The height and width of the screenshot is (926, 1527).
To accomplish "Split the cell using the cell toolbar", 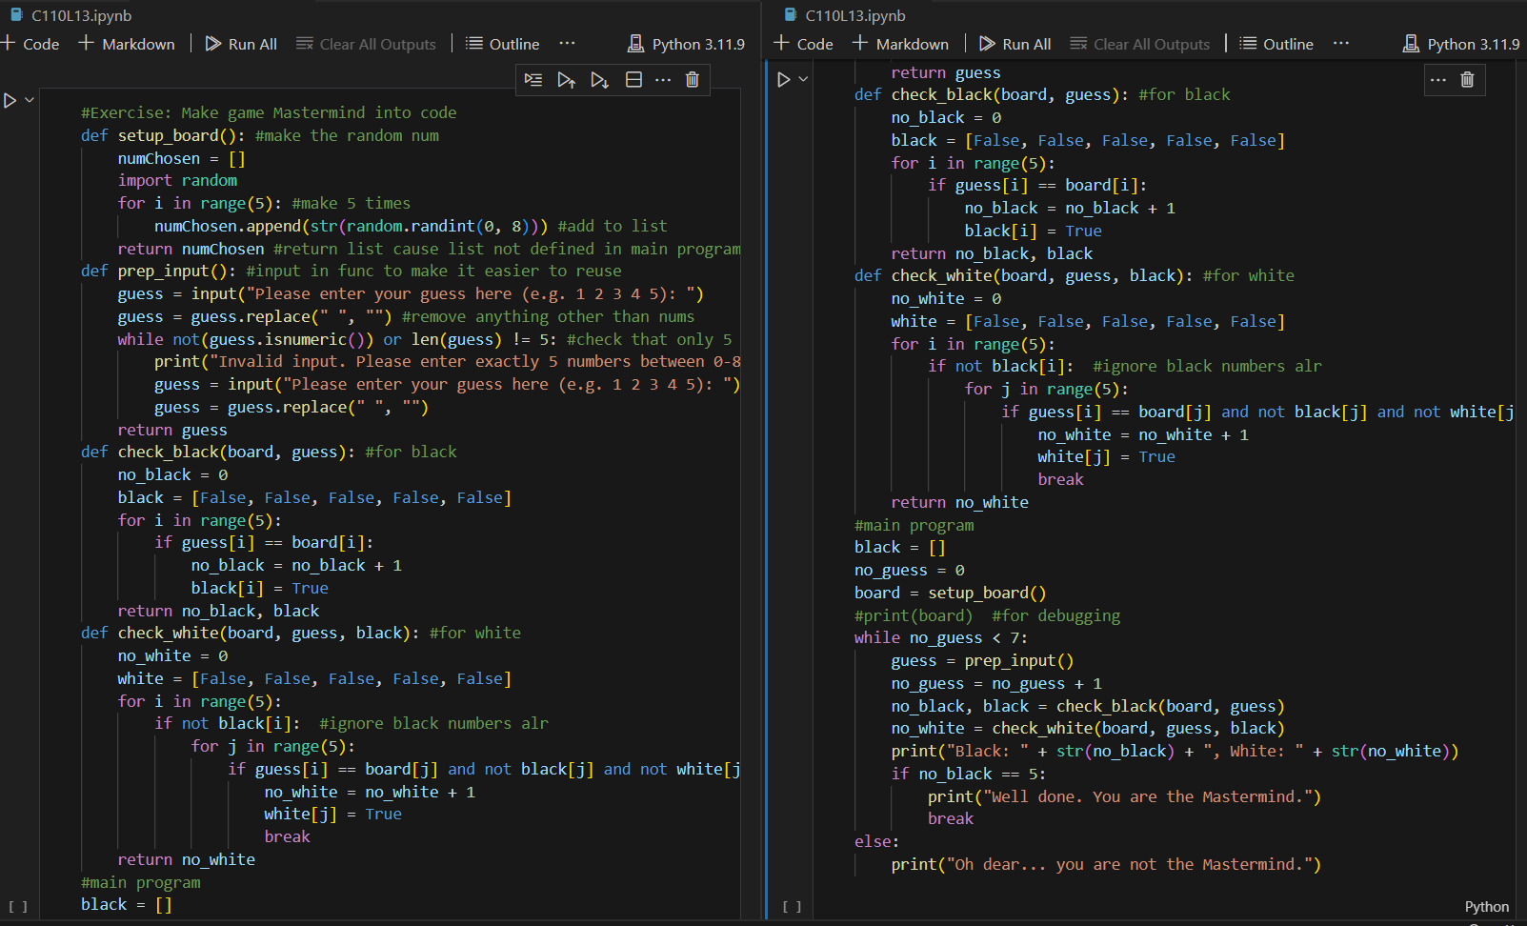I will (633, 80).
